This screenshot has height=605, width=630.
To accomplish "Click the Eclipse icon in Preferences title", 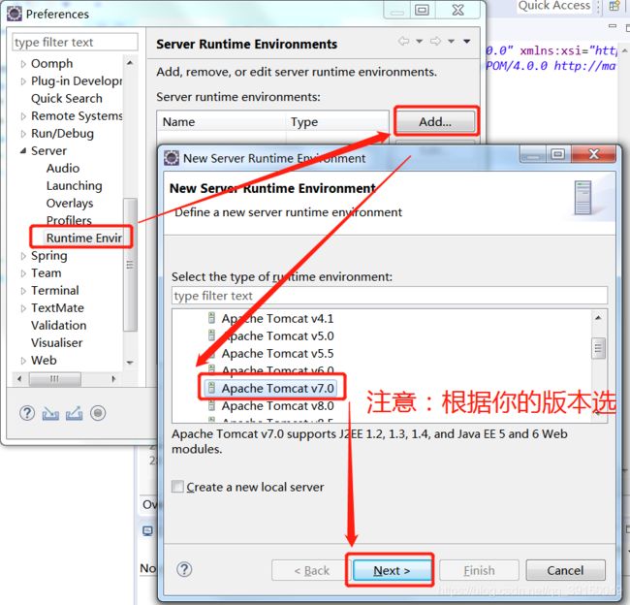I will click(15, 14).
